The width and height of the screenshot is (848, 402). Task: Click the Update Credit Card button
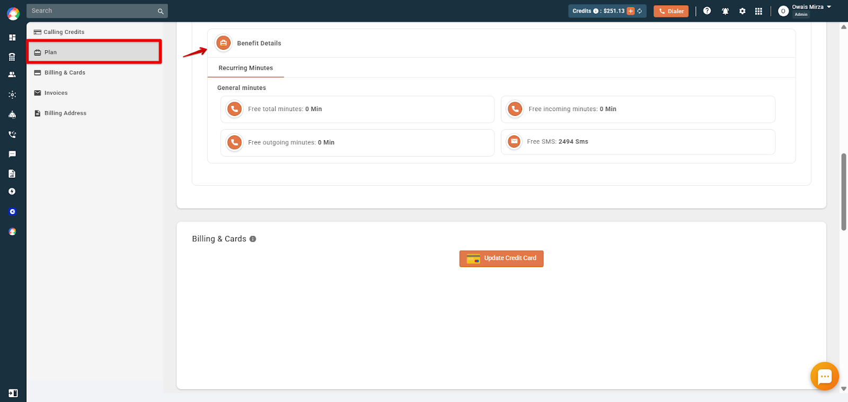pyautogui.click(x=501, y=259)
